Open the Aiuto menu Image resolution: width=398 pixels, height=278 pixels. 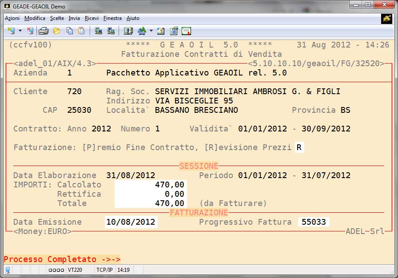pos(133,18)
